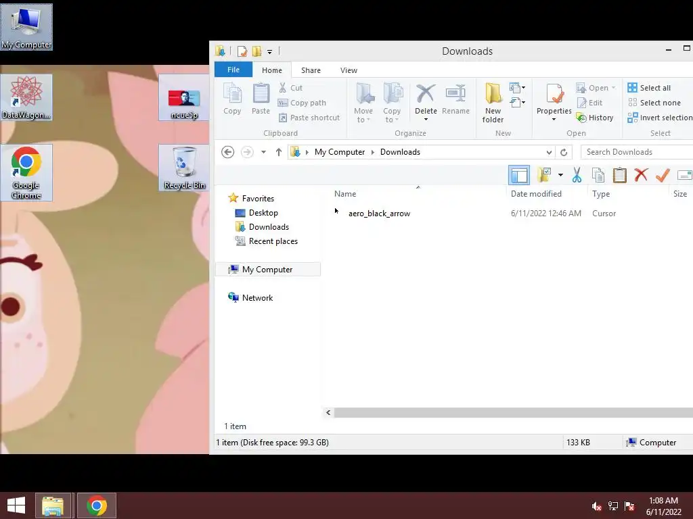This screenshot has height=519, width=693.
Task: Switch to the Share ribbon tab
Action: [311, 70]
